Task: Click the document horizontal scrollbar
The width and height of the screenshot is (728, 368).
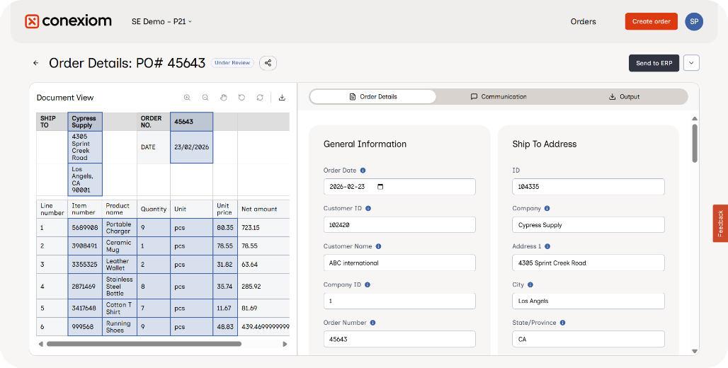Action: [x=144, y=344]
